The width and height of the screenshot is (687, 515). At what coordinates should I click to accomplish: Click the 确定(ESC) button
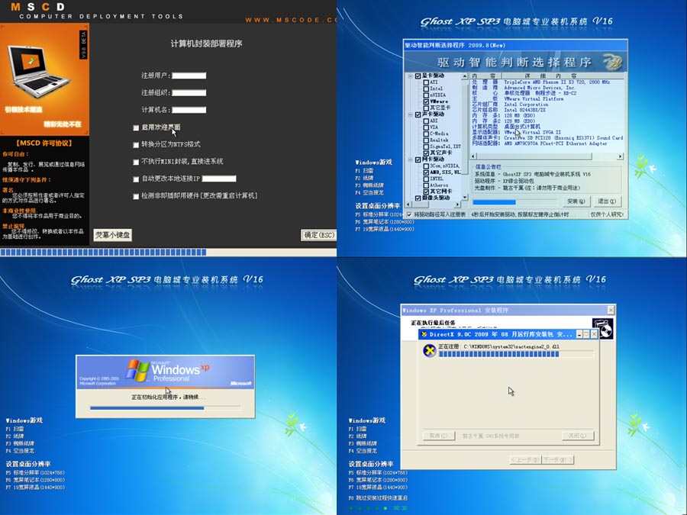[319, 235]
